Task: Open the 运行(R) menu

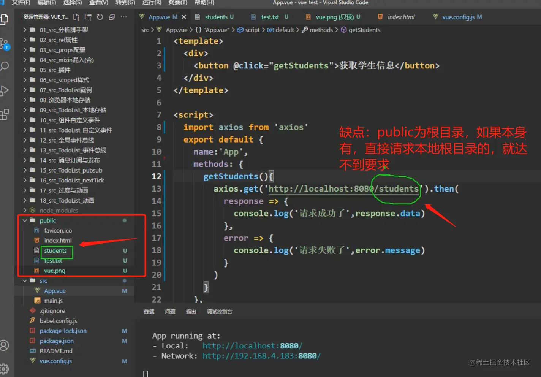Action: (152, 3)
